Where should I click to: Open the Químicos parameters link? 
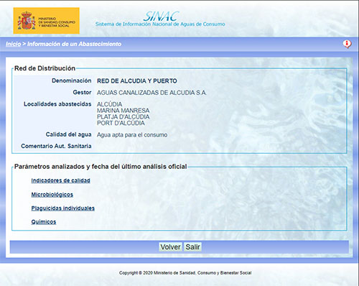coord(44,222)
